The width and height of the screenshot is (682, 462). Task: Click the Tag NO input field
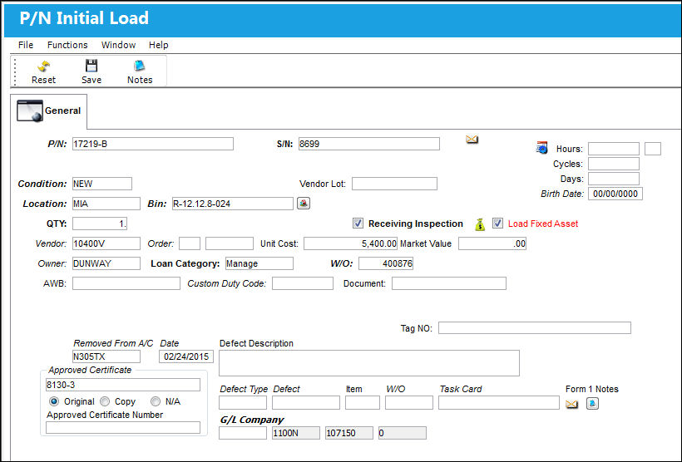(x=535, y=327)
